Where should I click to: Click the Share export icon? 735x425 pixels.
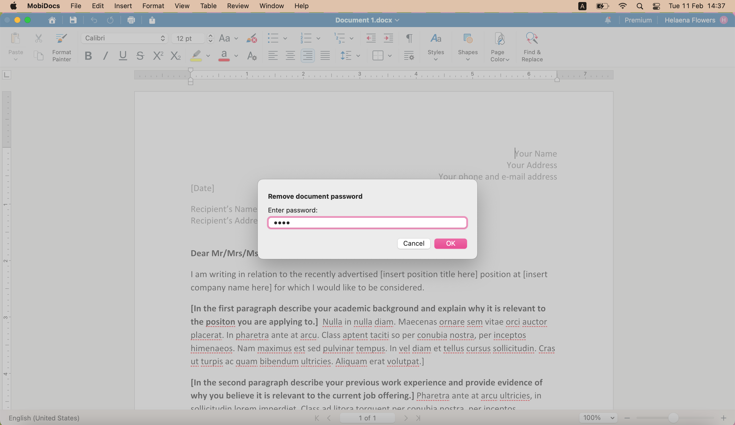(x=152, y=20)
